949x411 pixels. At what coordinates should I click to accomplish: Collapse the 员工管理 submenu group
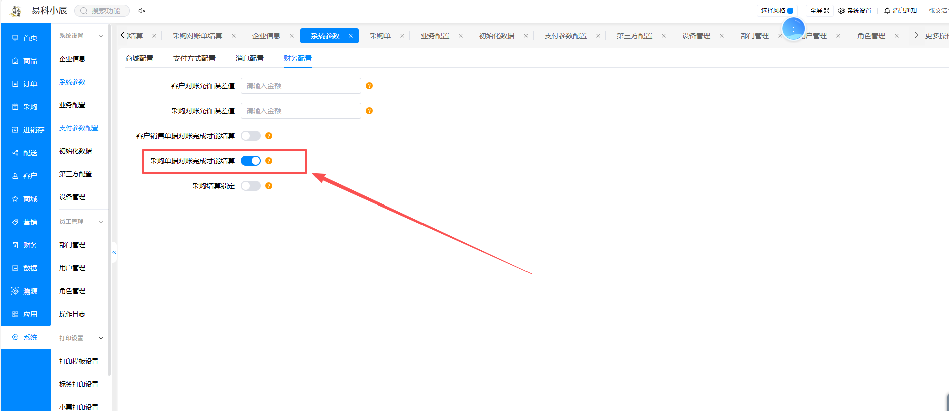[x=101, y=221]
